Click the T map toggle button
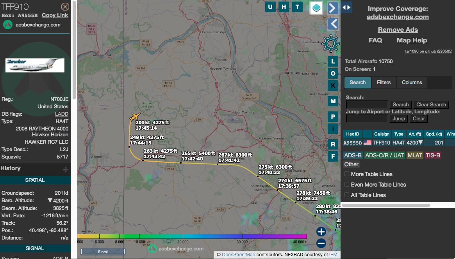The image size is (455, 259). coord(298,7)
